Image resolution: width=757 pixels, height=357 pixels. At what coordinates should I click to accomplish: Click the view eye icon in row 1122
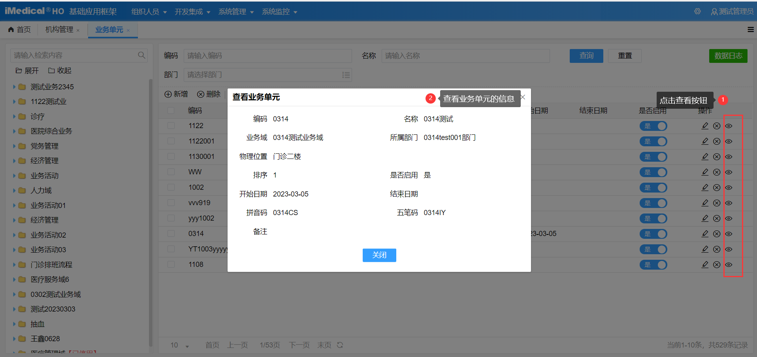point(729,126)
